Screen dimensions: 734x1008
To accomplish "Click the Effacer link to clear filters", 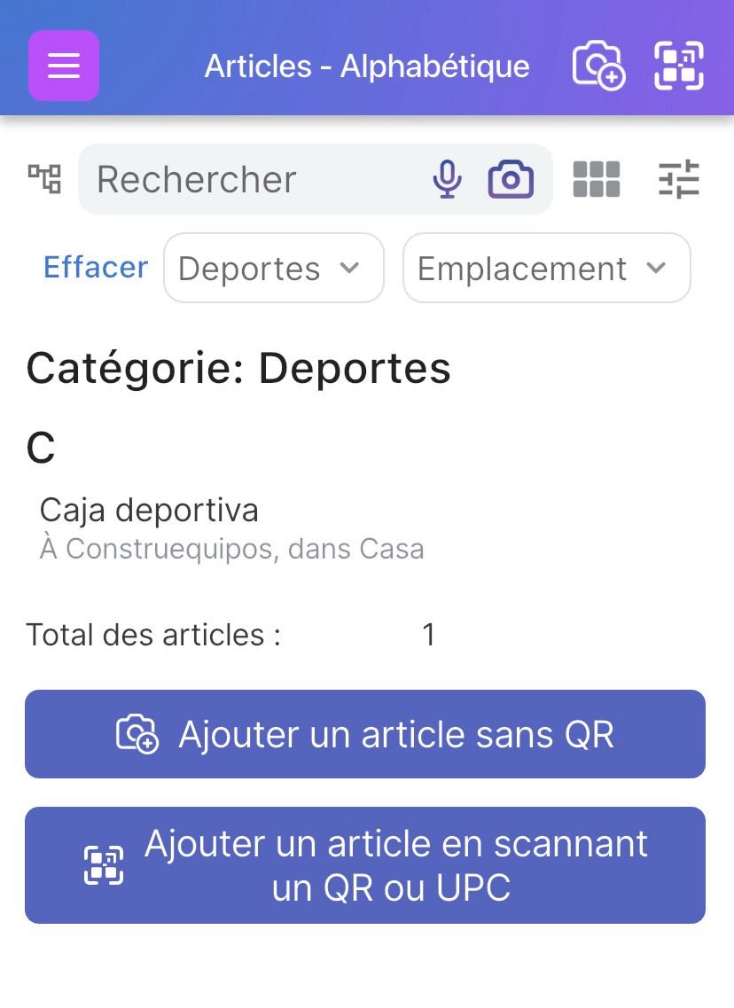I will [x=96, y=267].
